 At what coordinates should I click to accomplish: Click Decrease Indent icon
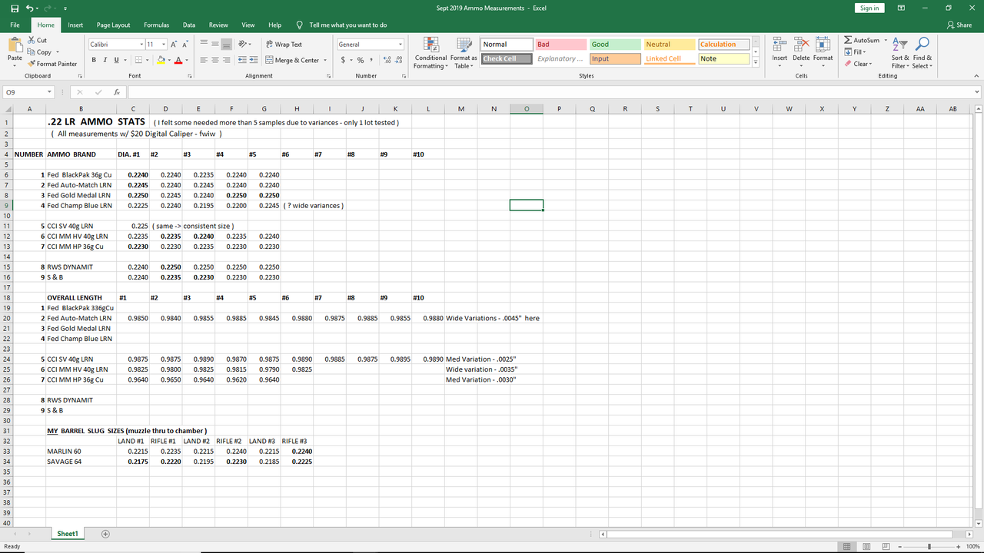coord(243,60)
